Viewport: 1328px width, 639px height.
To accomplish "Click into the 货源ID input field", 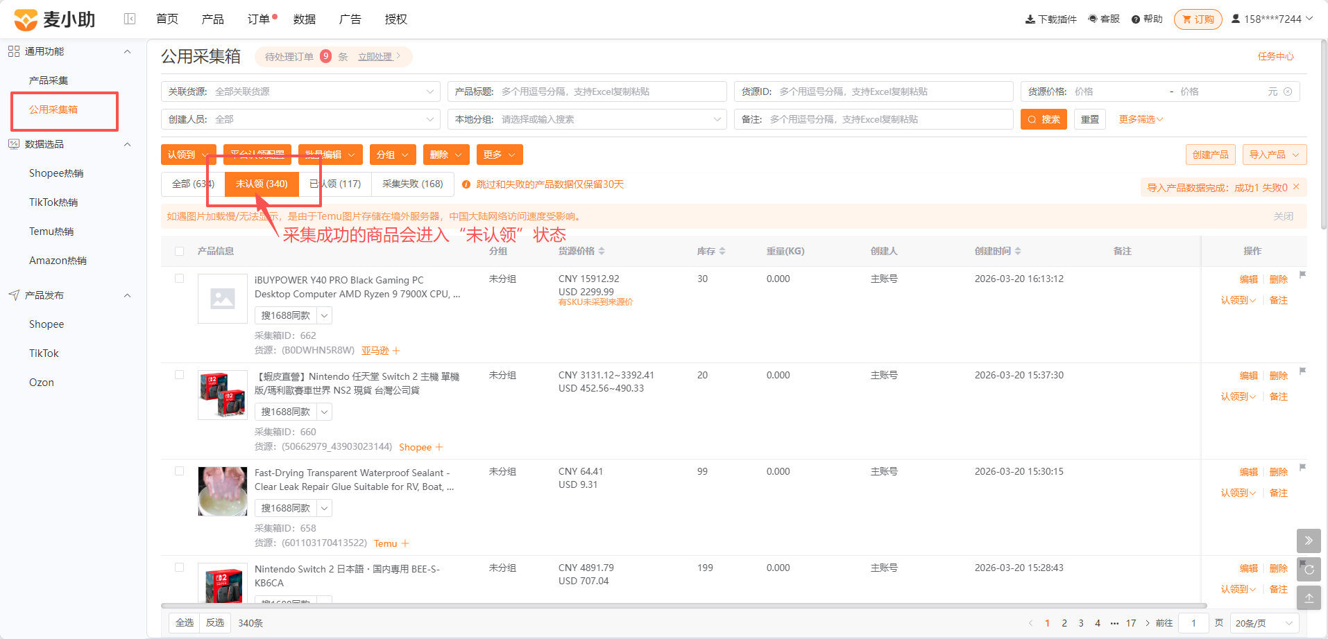I will coord(874,91).
